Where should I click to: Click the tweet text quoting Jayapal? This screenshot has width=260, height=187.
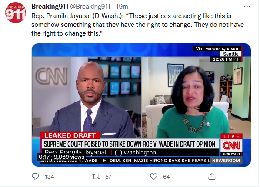[138, 25]
